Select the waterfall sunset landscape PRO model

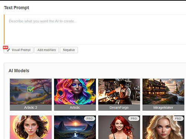coord(75,127)
